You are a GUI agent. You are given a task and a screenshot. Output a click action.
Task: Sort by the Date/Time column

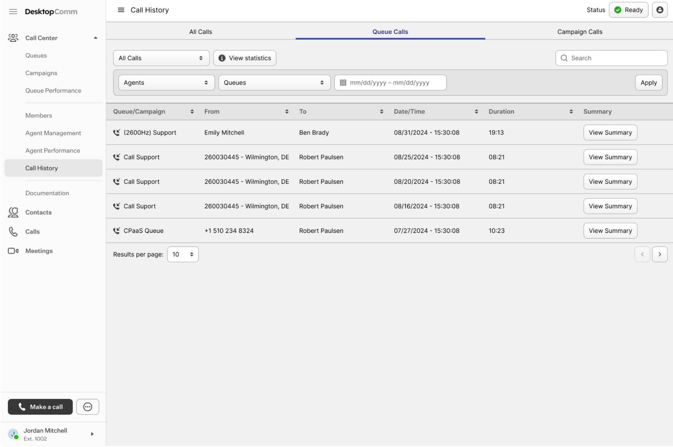[476, 112]
